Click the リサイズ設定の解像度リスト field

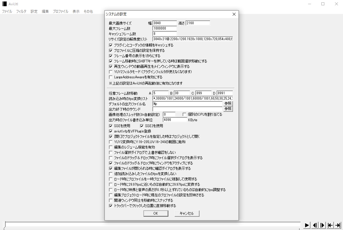tap(192, 39)
